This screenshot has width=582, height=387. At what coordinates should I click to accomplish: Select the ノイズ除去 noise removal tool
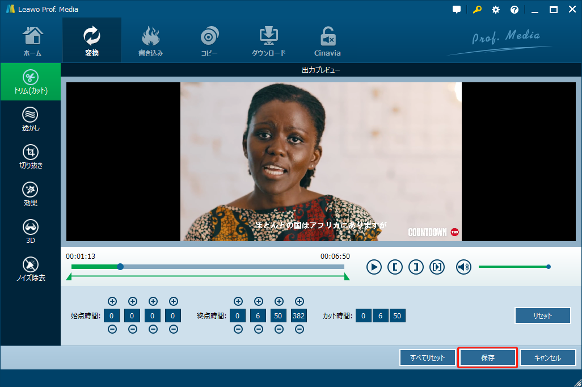(x=30, y=269)
